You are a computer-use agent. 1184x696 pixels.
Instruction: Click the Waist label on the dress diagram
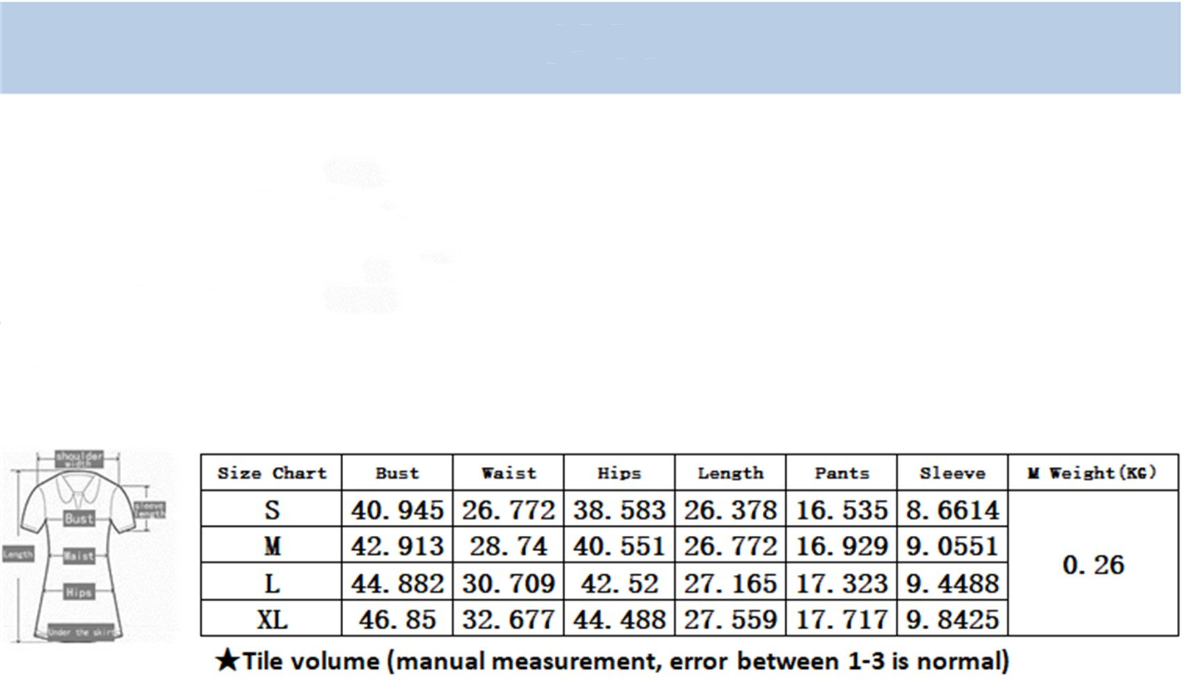coord(79,555)
